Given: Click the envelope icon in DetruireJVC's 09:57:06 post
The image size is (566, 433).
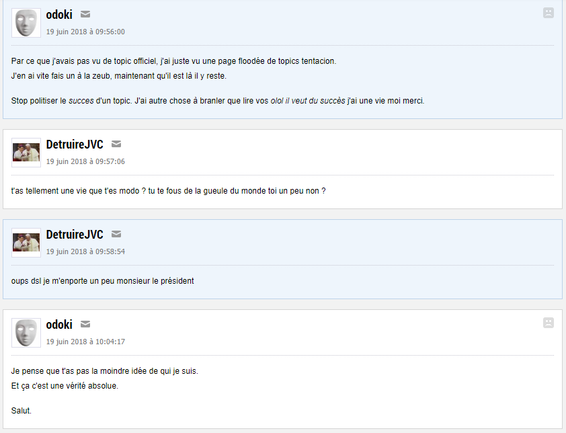Looking at the screenshot, I should [116, 144].
